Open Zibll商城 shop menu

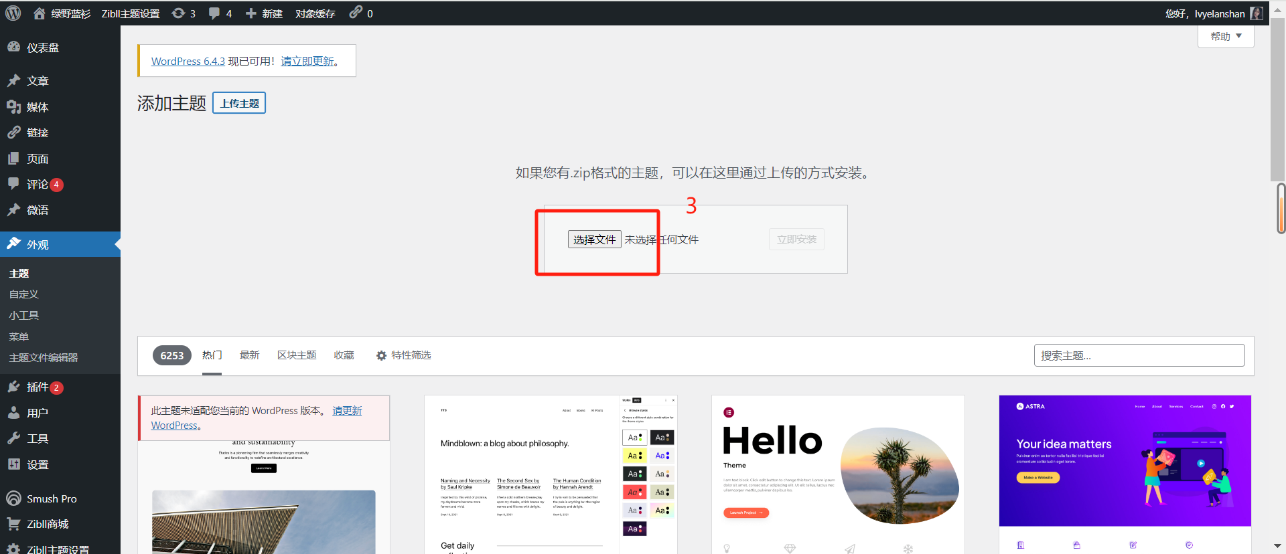pyautogui.click(x=48, y=524)
